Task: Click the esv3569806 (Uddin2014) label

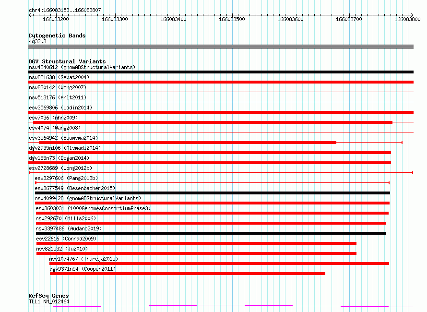Action: click(x=60, y=108)
